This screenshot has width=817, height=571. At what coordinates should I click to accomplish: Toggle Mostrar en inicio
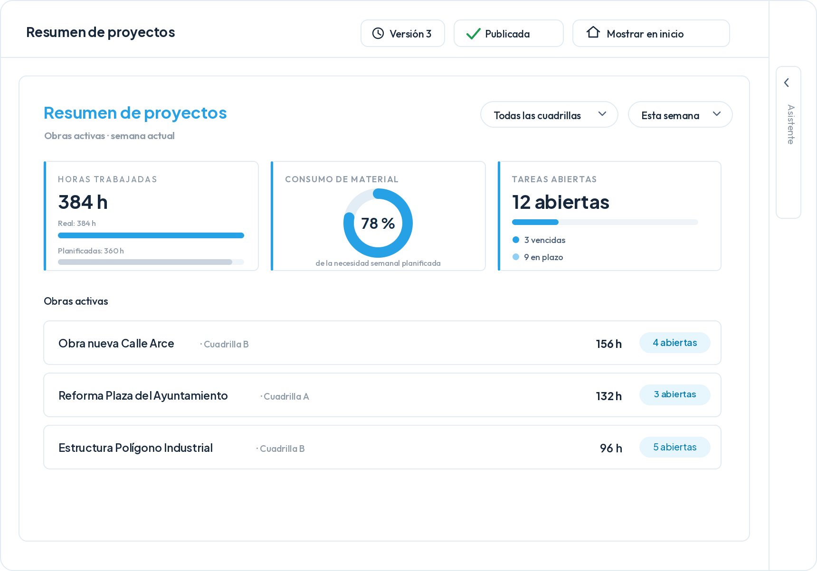point(651,33)
